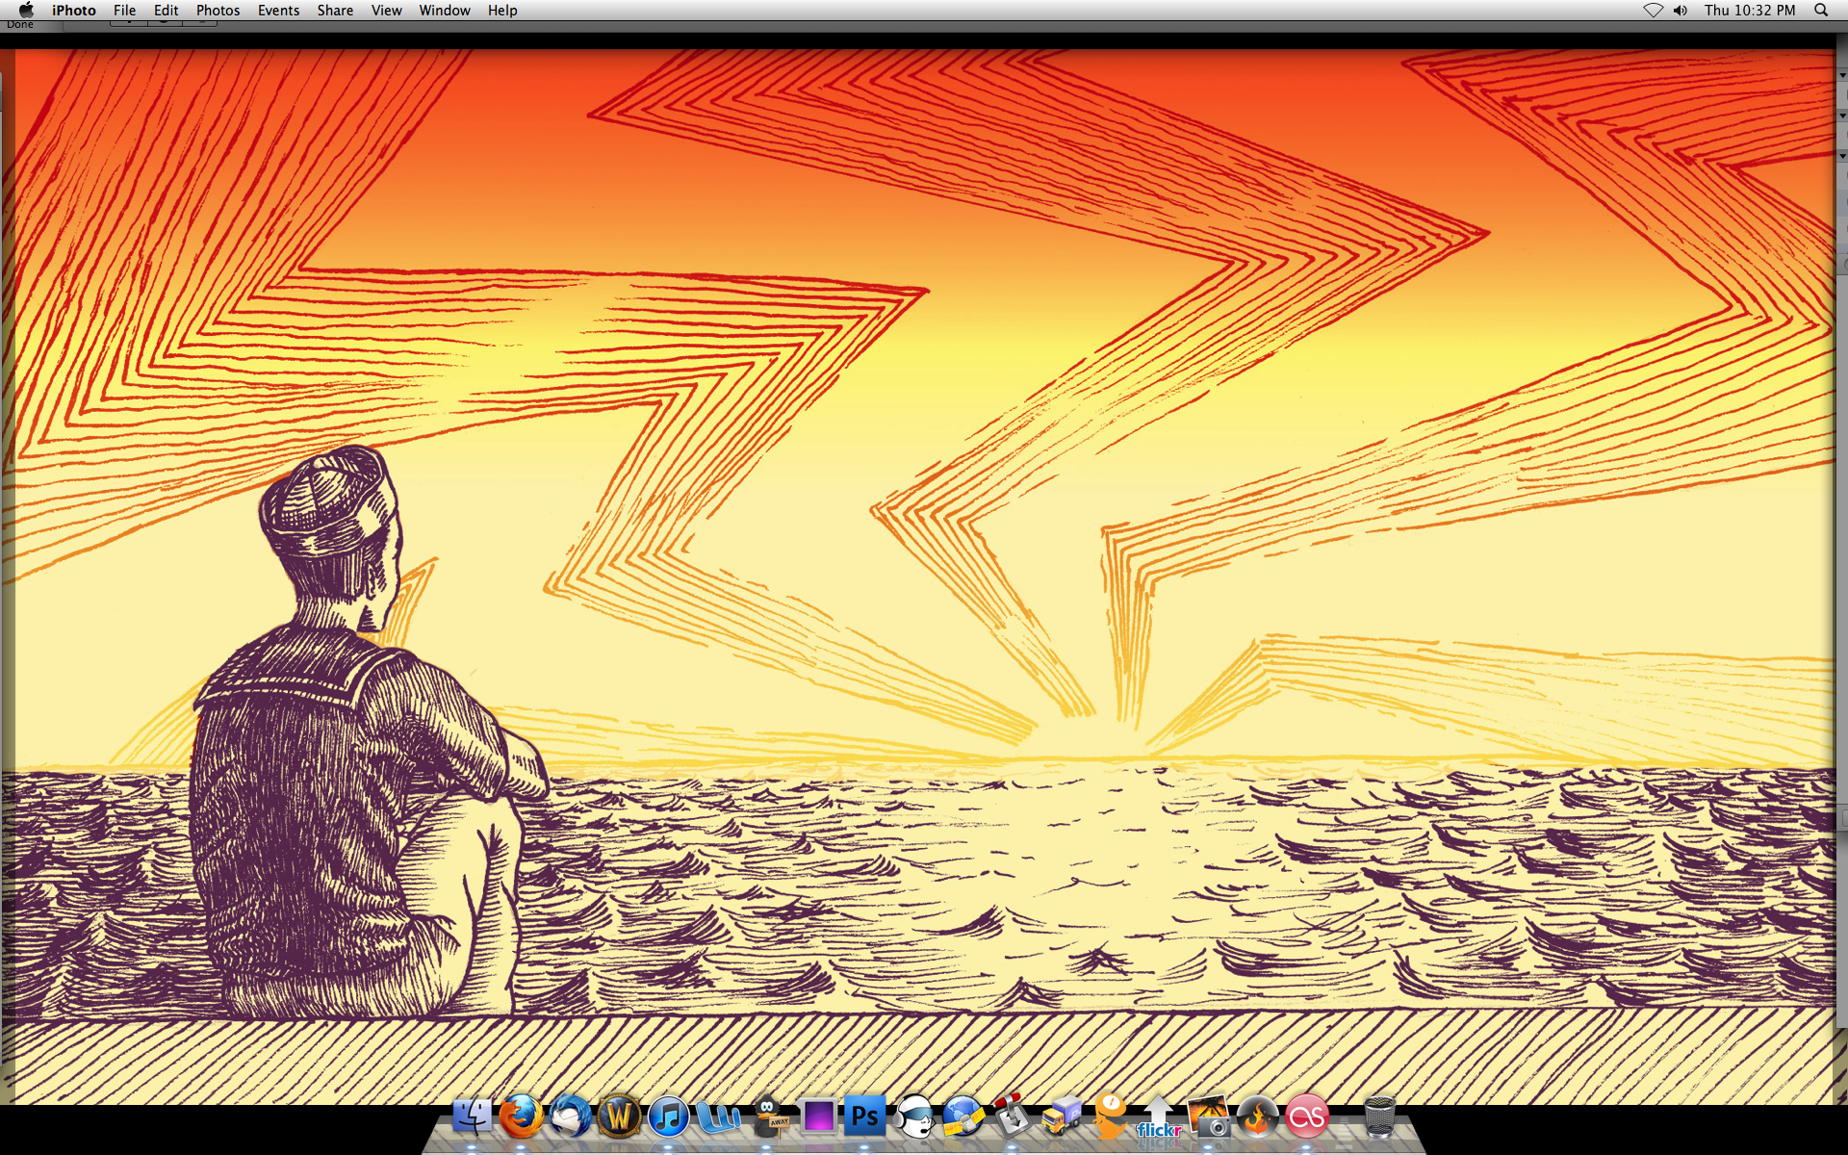Open the Share menu
This screenshot has width=1848, height=1155.
[335, 11]
